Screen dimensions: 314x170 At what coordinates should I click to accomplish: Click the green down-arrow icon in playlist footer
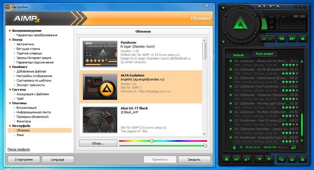[x=234, y=148]
